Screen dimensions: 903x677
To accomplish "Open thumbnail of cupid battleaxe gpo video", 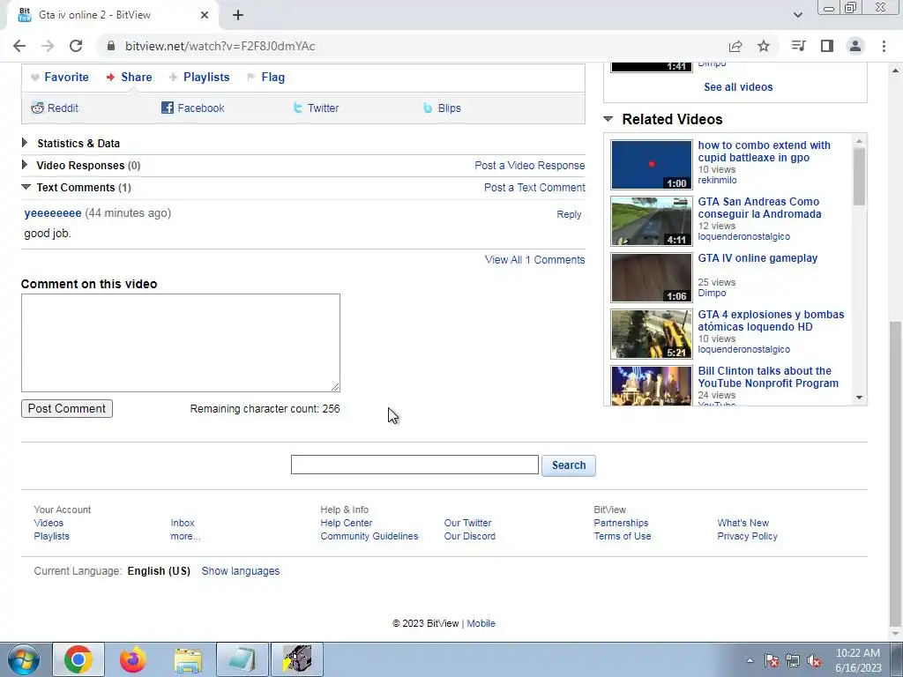I will (x=652, y=165).
